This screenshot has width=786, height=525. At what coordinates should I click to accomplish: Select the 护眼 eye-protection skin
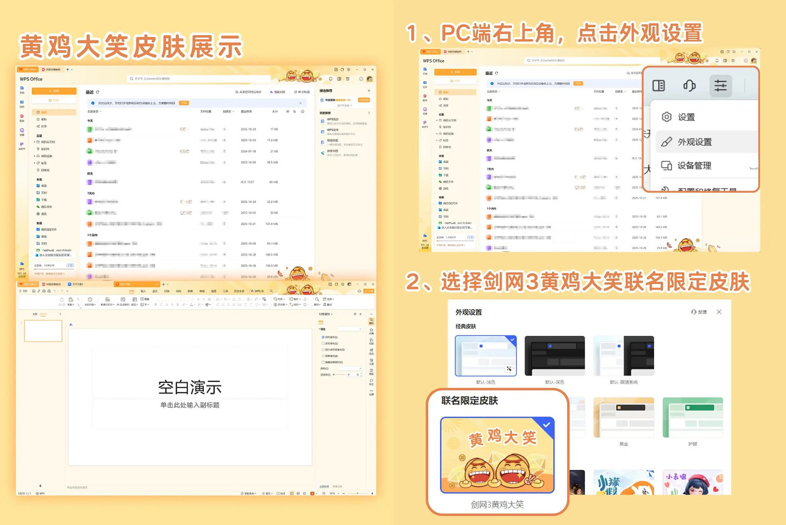693,417
